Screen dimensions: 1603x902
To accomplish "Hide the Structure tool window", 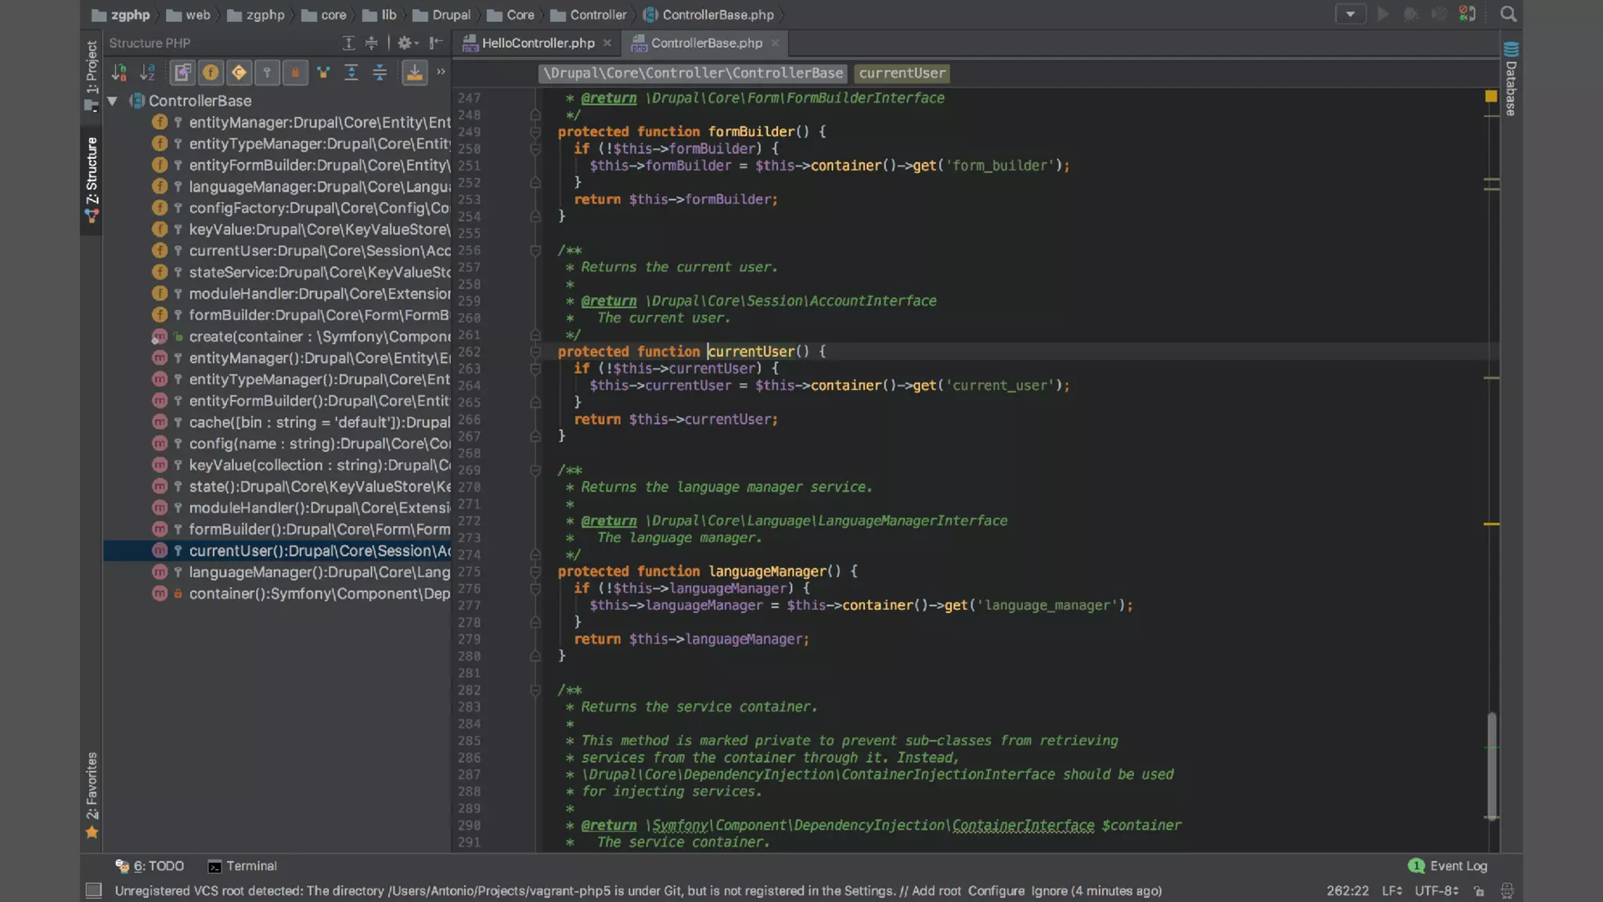I will click(436, 43).
